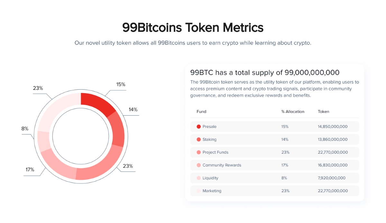
Task: Click the Fund column header
Action: [x=201, y=111]
